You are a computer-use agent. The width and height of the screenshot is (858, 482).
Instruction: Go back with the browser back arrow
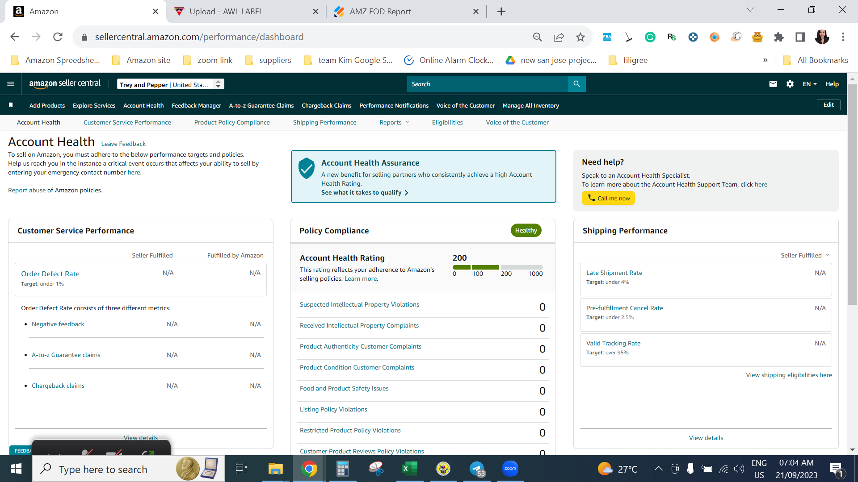click(15, 37)
